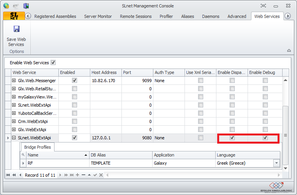Collapse the ribbon using the chevron
Image resolution: width=297 pixels, height=195 pixels.
pyautogui.click(x=289, y=51)
